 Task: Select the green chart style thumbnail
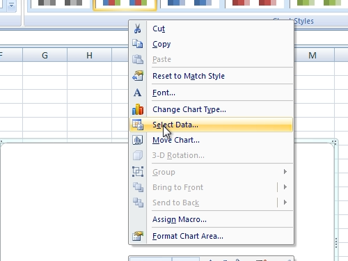point(319,3)
